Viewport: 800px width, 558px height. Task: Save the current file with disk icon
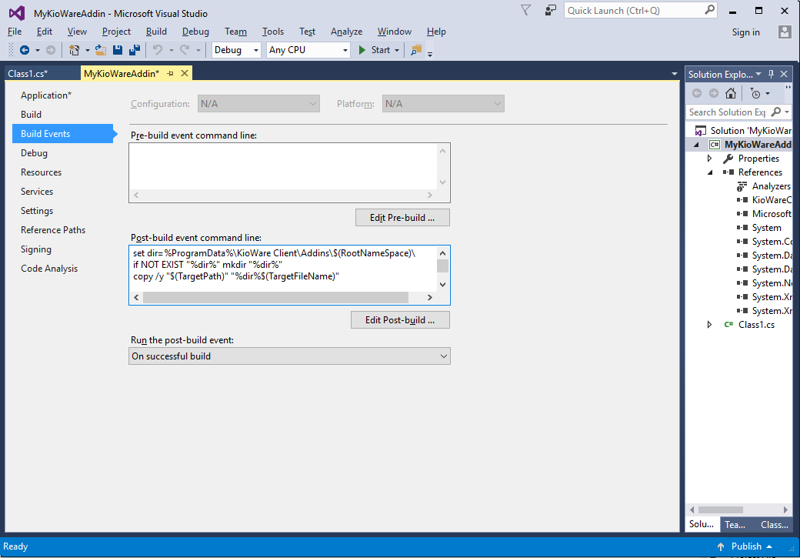(x=118, y=50)
